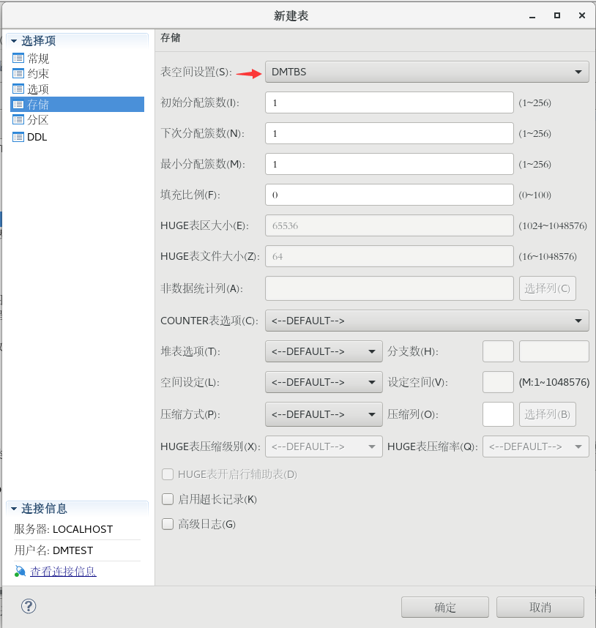Open COUNTER表选项 dropdown
Screen dimensions: 596x628
[x=427, y=321]
